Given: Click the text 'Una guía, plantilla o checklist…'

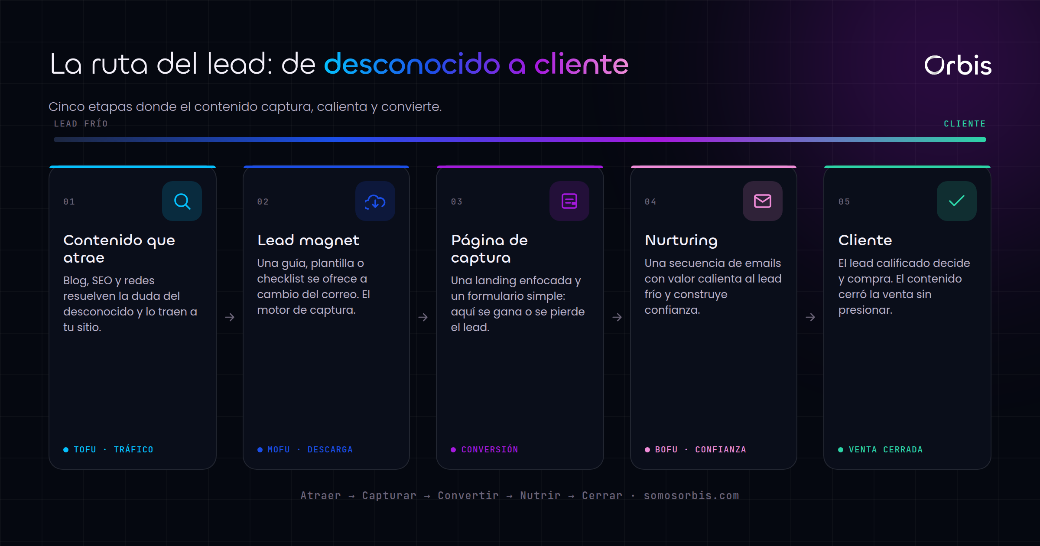Looking at the screenshot, I should pos(314,286).
